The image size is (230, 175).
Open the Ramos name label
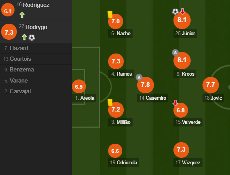[121, 74]
